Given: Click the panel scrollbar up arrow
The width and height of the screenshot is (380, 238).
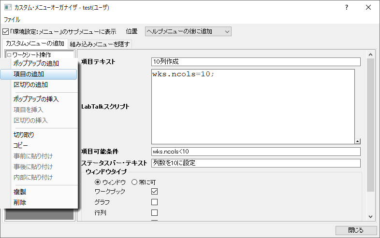Looking at the screenshot, I should tap(370, 55).
